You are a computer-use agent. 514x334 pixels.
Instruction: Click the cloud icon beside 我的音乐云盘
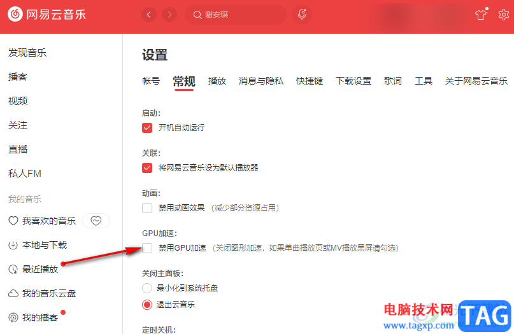[x=13, y=293]
